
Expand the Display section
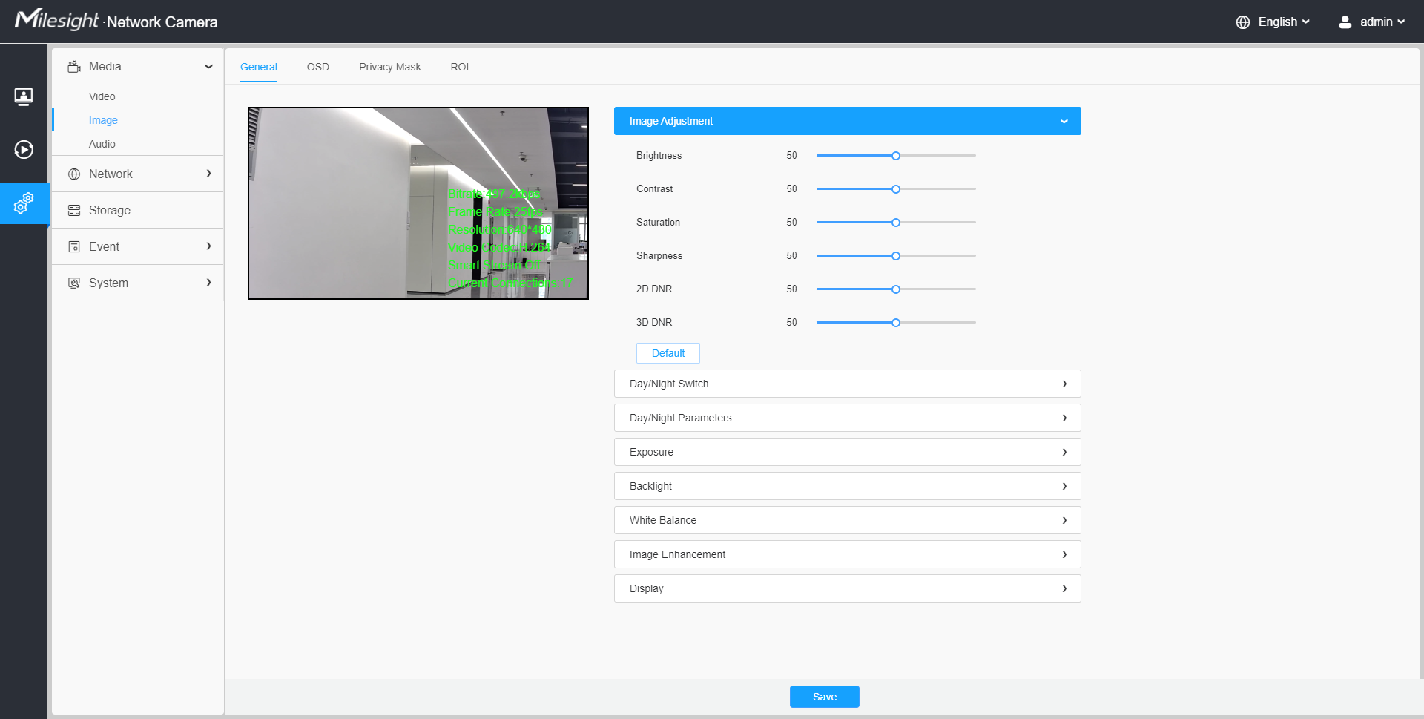point(848,588)
